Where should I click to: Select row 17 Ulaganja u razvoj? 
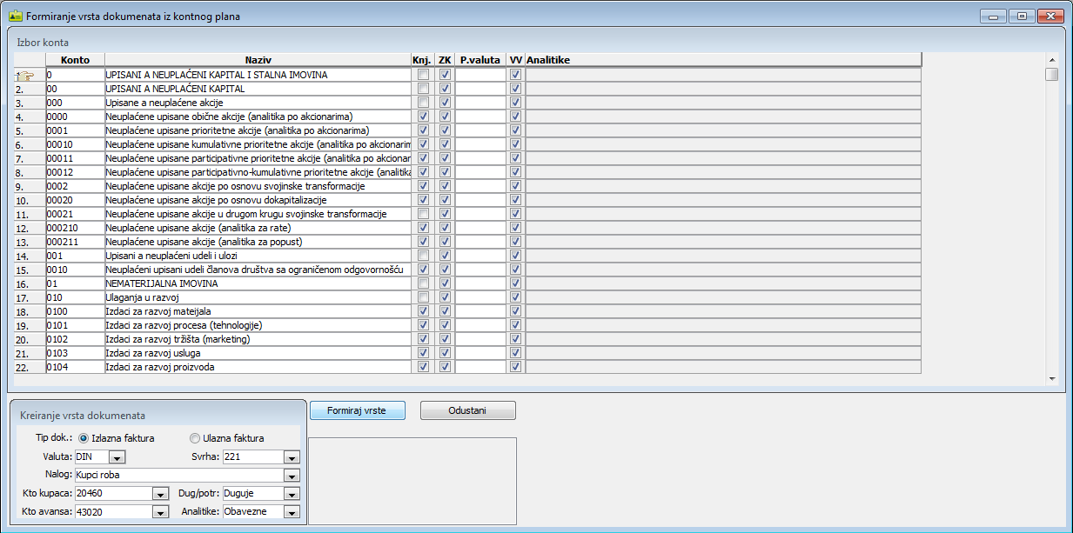tap(258, 297)
